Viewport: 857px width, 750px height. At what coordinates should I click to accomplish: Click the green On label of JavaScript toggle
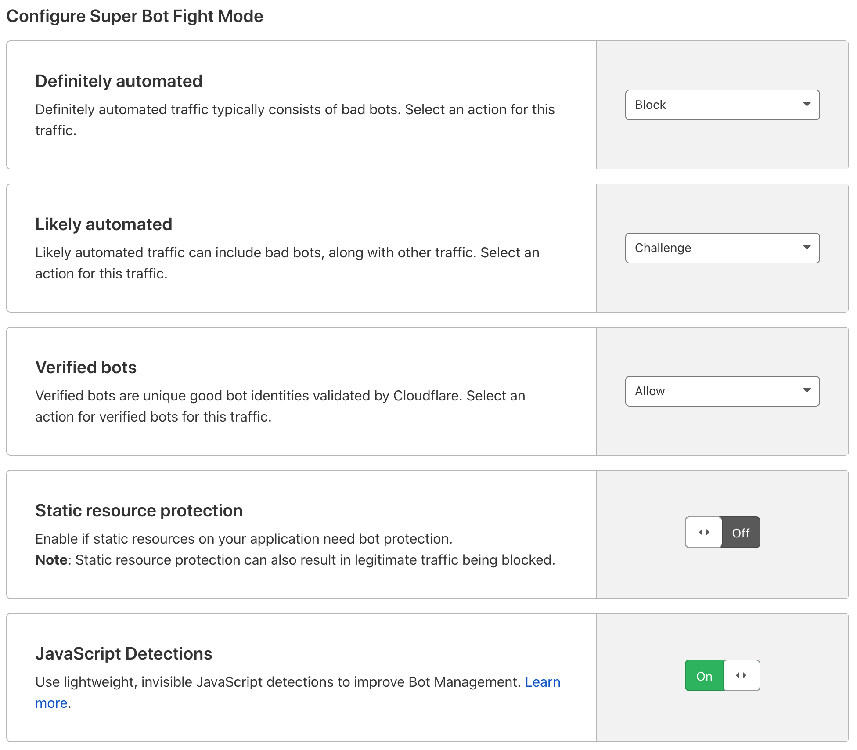[x=704, y=676]
